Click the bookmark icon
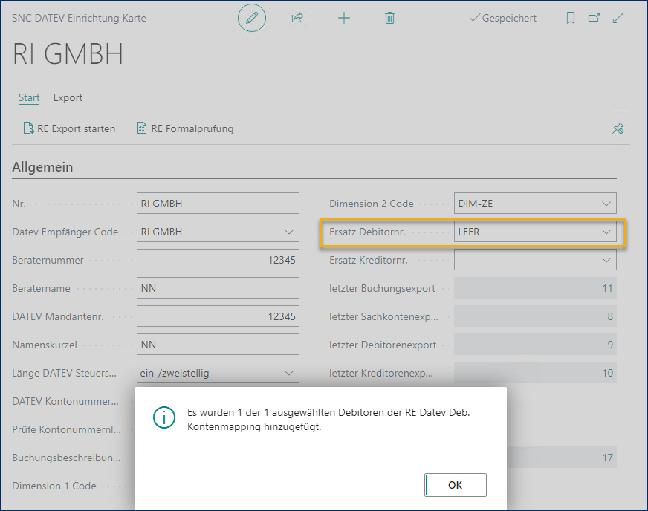The image size is (648, 511). (571, 18)
